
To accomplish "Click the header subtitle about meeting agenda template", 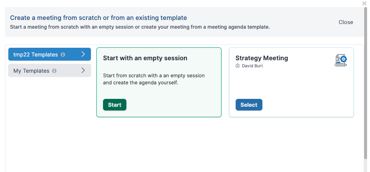I will [x=140, y=27].
